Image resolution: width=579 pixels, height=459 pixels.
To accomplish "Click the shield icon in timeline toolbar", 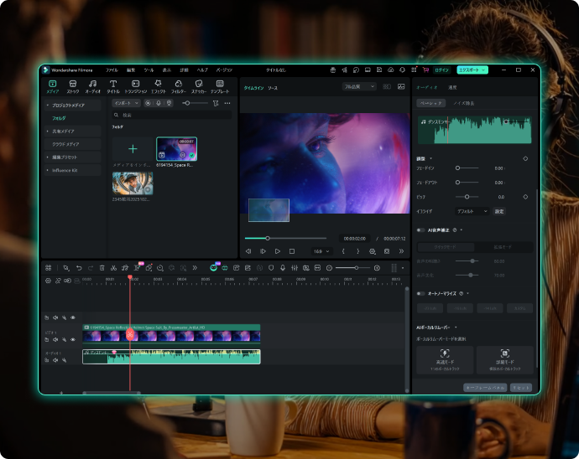I will tap(271, 268).
